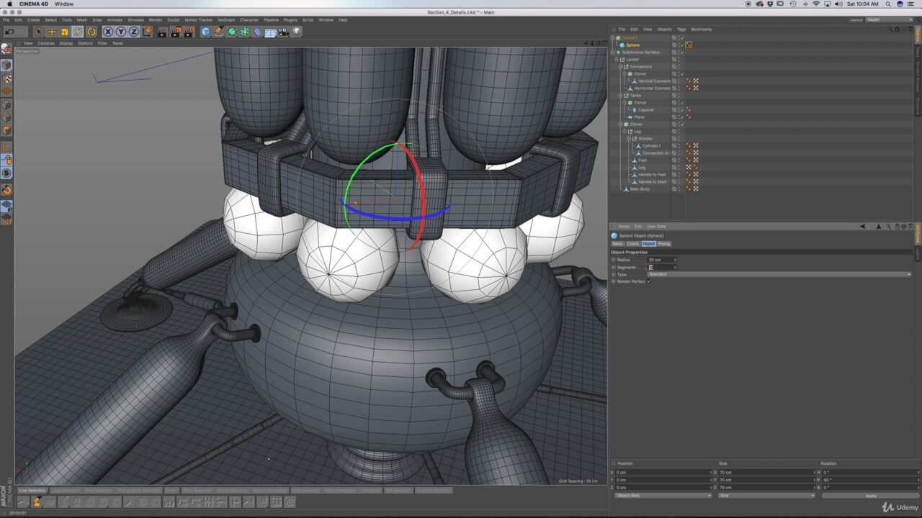Click the Camera object icon in toolbar
This screenshot has width=922, height=518.
point(284,32)
